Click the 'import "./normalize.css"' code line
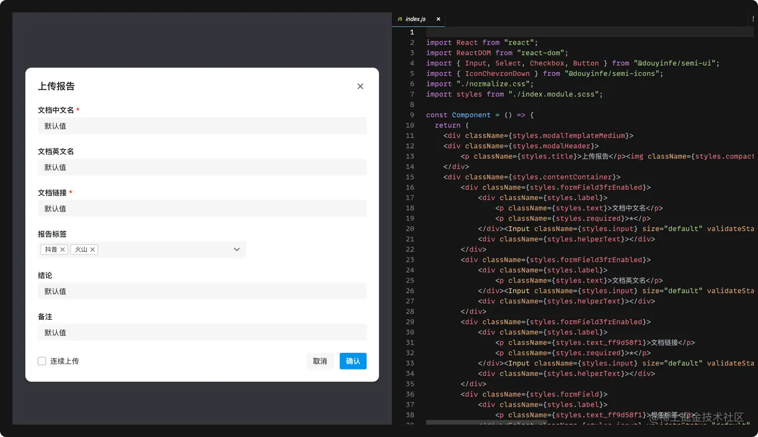The height and width of the screenshot is (437, 758). 480,84
